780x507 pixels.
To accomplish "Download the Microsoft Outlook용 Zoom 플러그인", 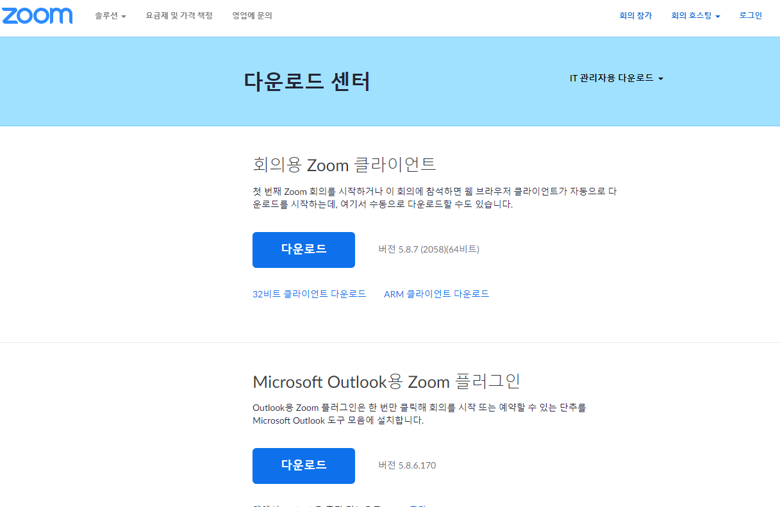I will pos(304,466).
